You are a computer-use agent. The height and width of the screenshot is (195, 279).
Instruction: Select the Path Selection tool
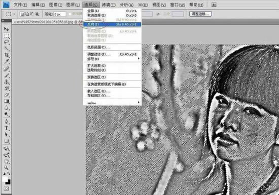(x=7, y=134)
